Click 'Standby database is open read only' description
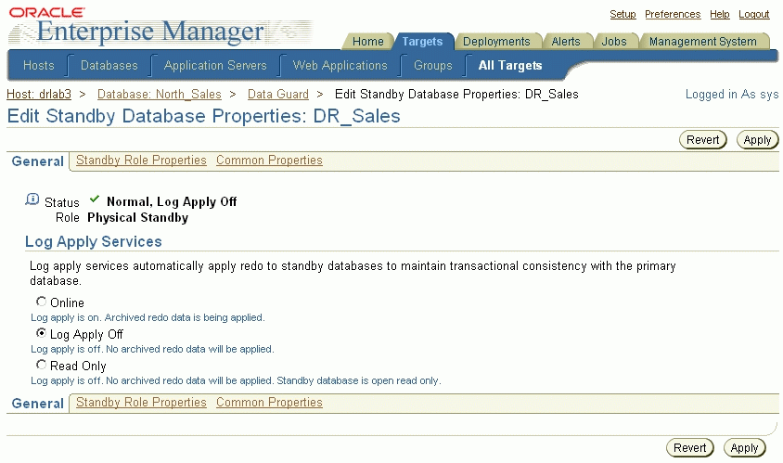This screenshot has width=783, height=463. (359, 380)
